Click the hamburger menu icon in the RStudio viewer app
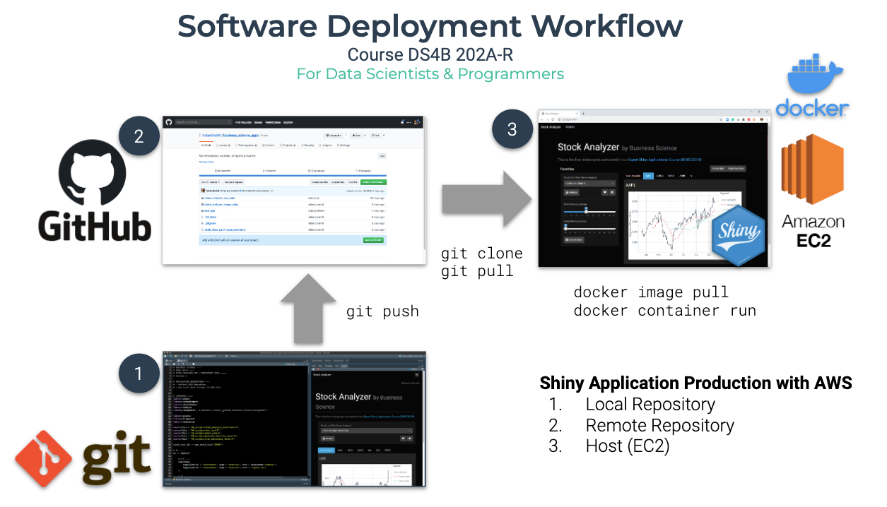887x507 pixels. tap(417, 374)
